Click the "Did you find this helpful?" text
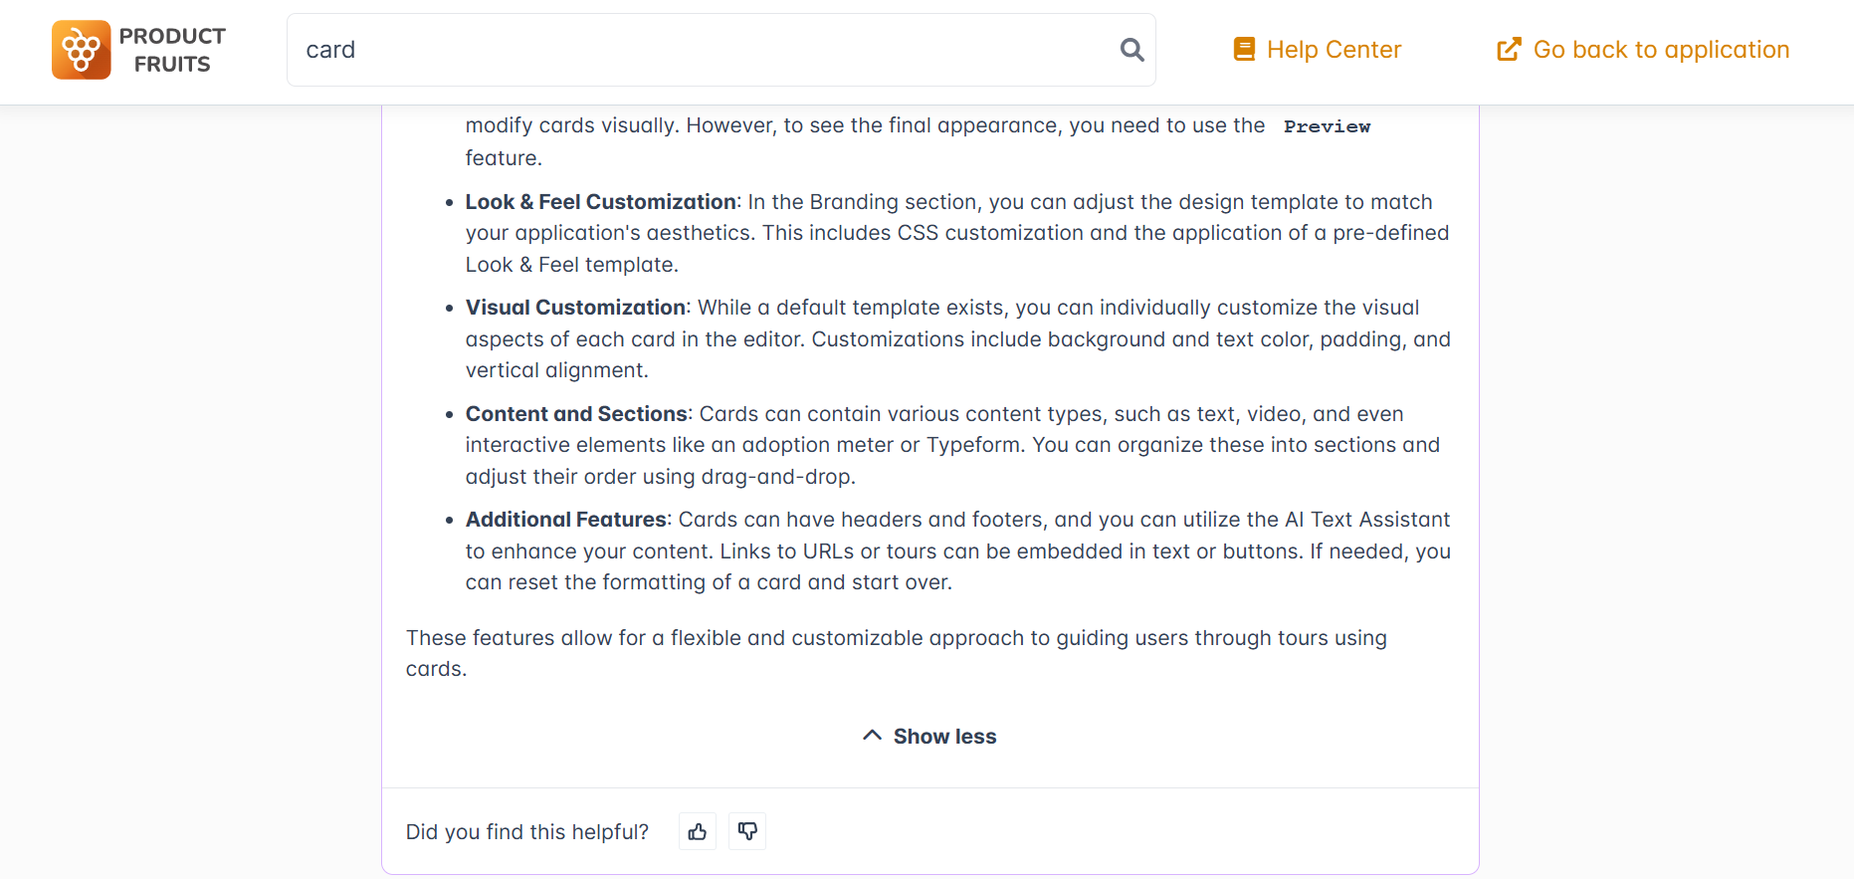 pyautogui.click(x=526, y=832)
